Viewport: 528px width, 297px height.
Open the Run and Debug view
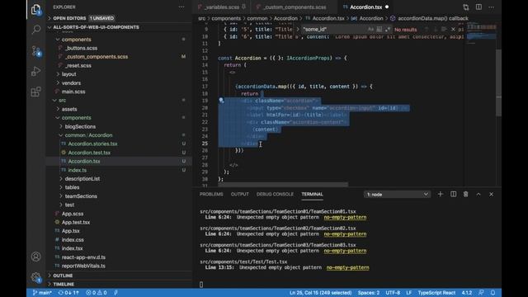[35, 71]
